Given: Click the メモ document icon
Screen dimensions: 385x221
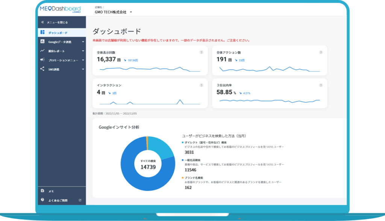Looking at the screenshot, I should (x=42, y=191).
